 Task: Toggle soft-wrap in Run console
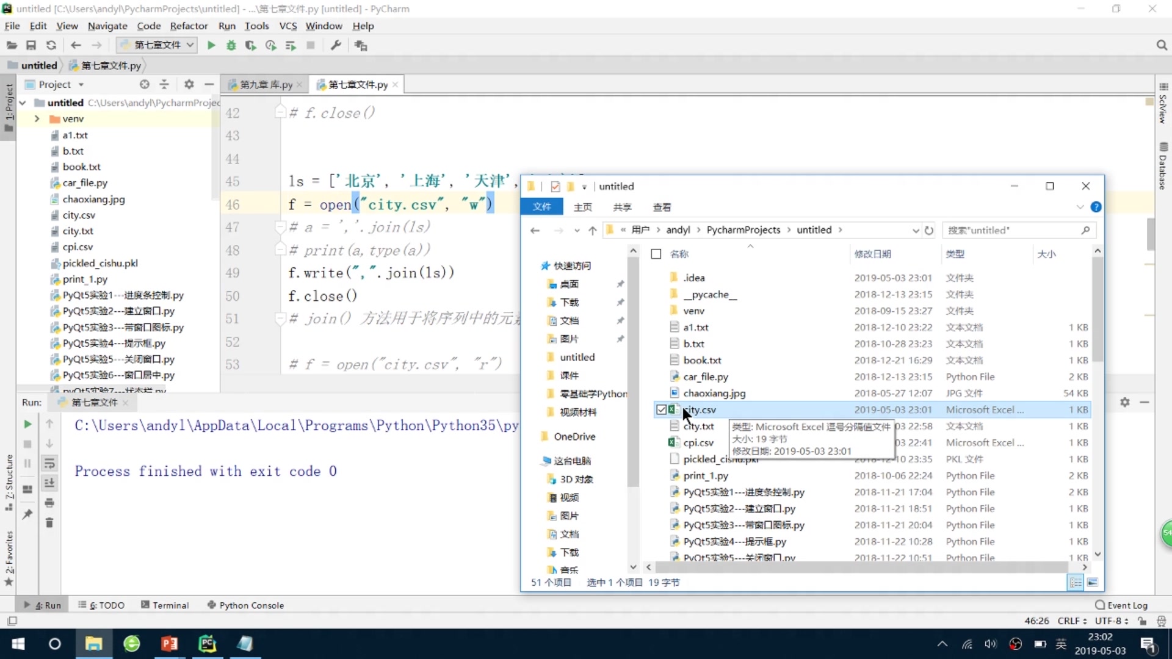pos(49,464)
